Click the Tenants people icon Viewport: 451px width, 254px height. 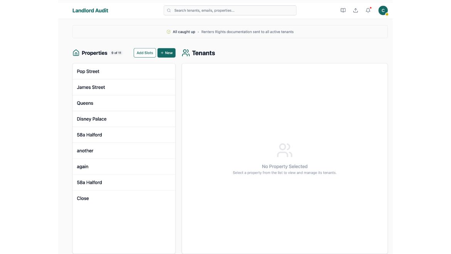[x=186, y=53]
